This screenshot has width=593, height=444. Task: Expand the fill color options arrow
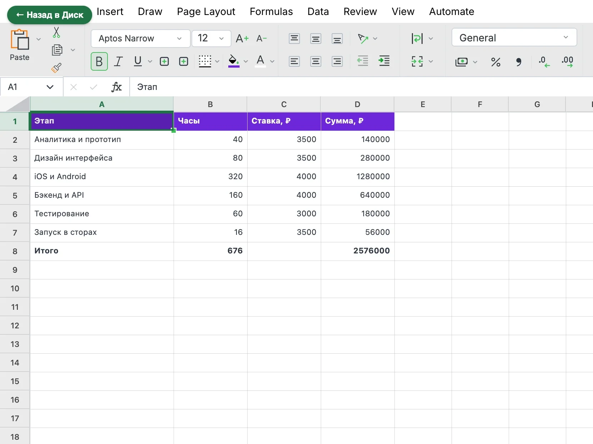click(x=246, y=61)
